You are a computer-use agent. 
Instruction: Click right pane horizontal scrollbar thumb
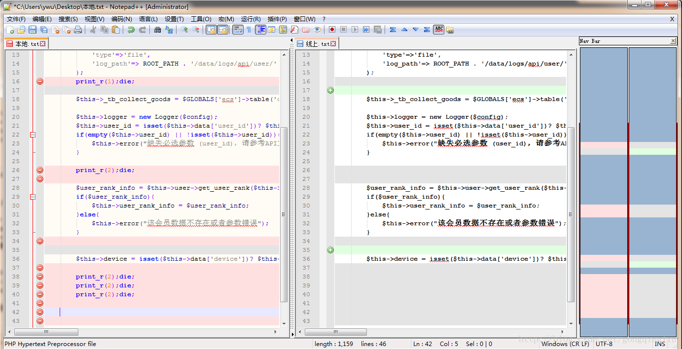pos(336,332)
